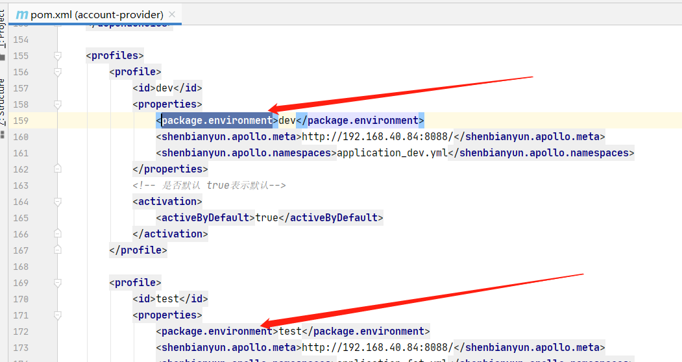Click the <profile> tag on line 169
The image size is (682, 362).
(x=135, y=283)
